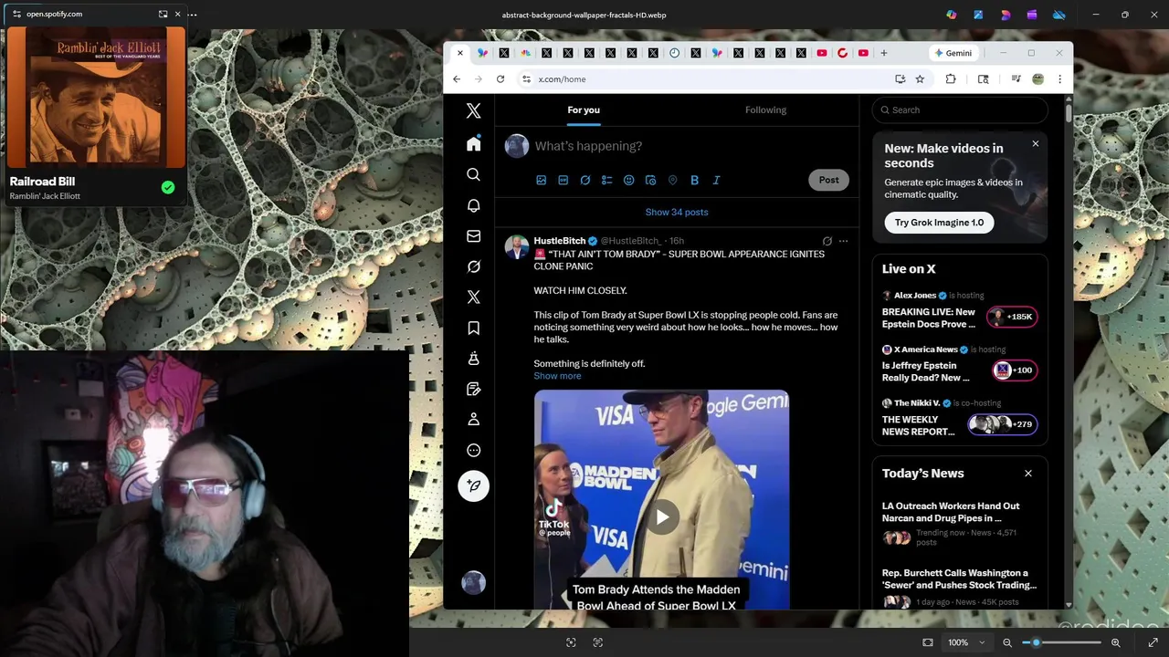Toggle saved checkmark for Railroad Bill
1169x657 pixels.
pos(168,187)
